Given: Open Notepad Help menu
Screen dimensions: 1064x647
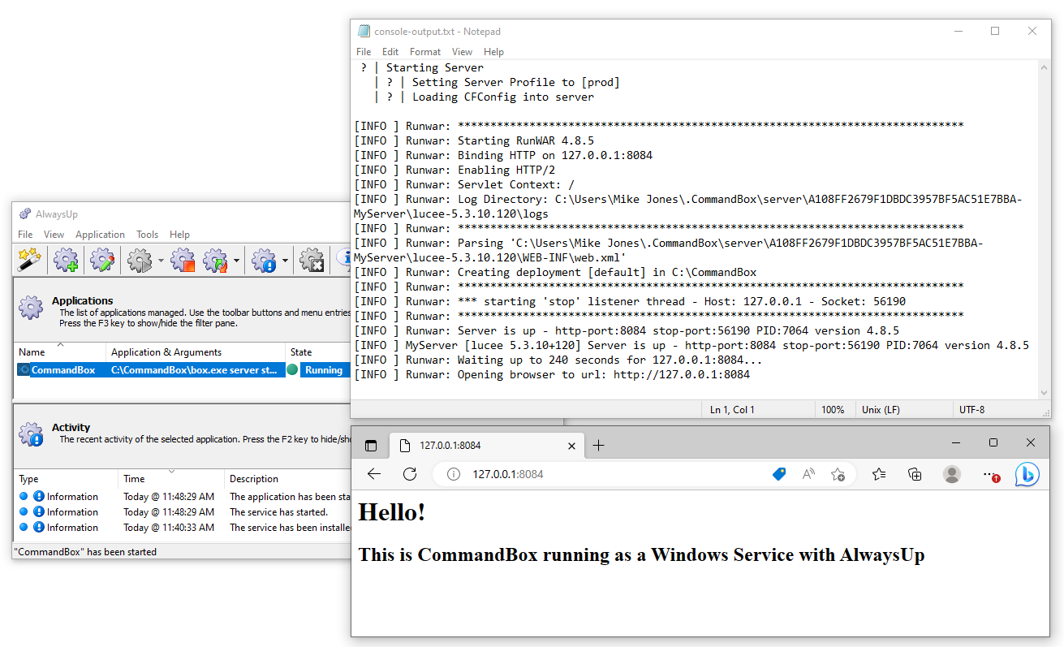Looking at the screenshot, I should coord(493,52).
